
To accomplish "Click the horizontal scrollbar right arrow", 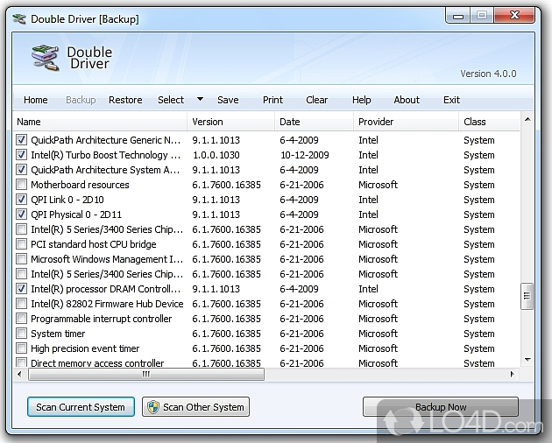I will (x=514, y=374).
